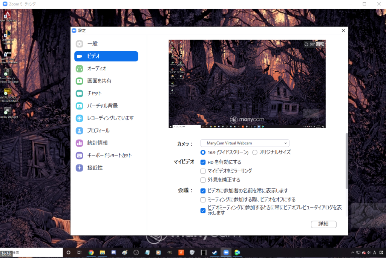Check ミーティングに参加する際、ビデオをオフにする
The height and width of the screenshot is (258, 386).
203,200
